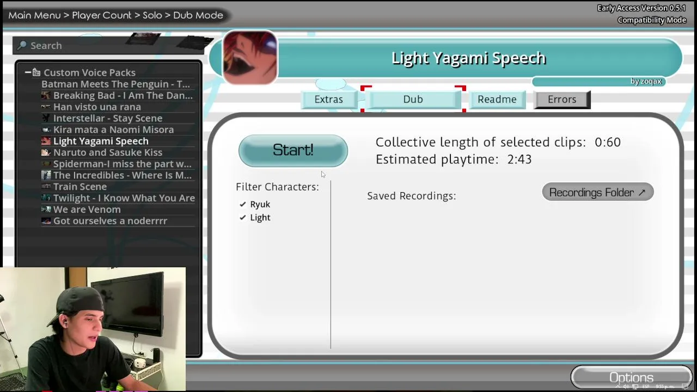The height and width of the screenshot is (392, 697).
Task: Click the Naruto and Sasuke Kiss icon
Action: point(46,153)
